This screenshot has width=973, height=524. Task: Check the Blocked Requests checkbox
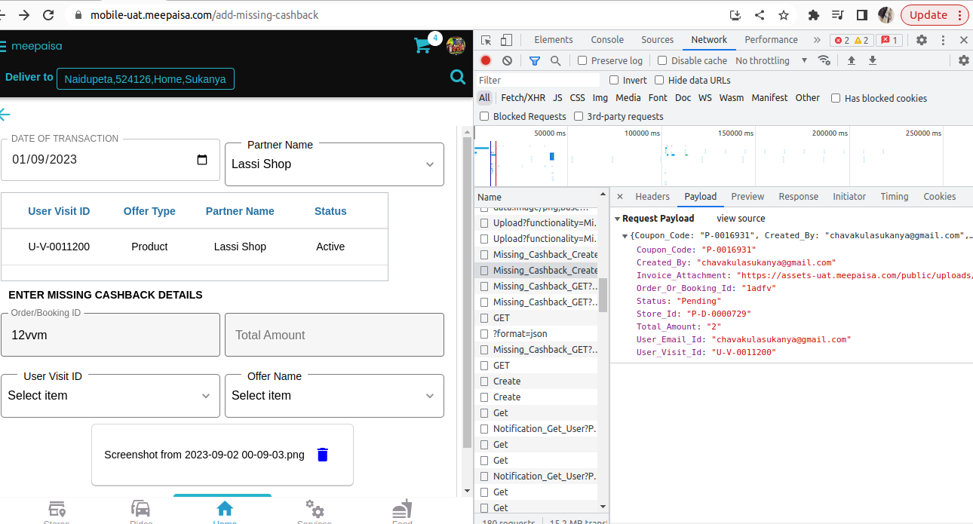coord(484,116)
